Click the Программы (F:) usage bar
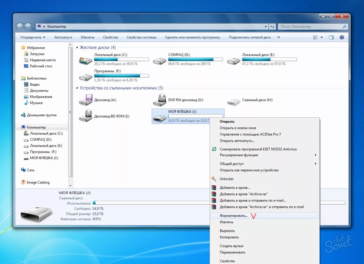This screenshot has height=264, width=364. coord(122,76)
